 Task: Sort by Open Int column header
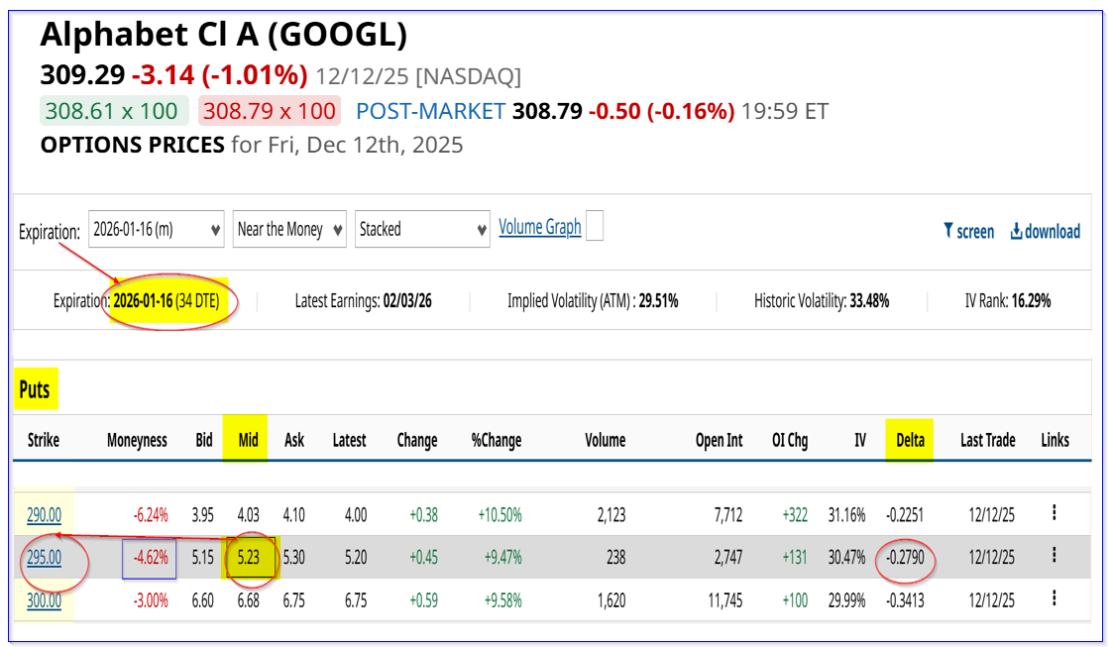[x=719, y=440]
